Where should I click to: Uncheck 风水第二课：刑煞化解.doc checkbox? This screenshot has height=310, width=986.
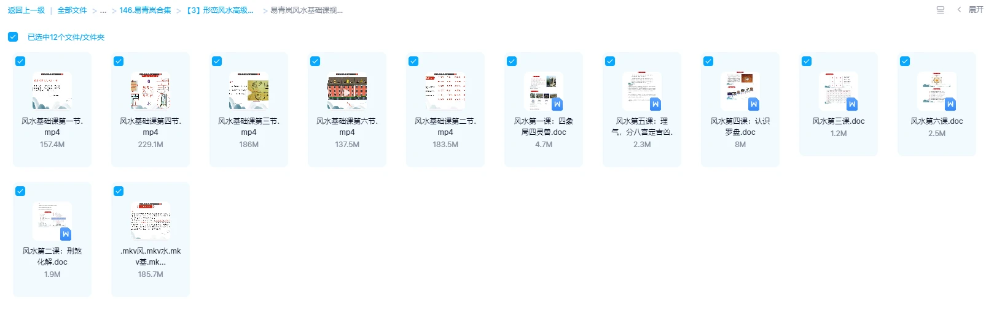click(x=20, y=191)
